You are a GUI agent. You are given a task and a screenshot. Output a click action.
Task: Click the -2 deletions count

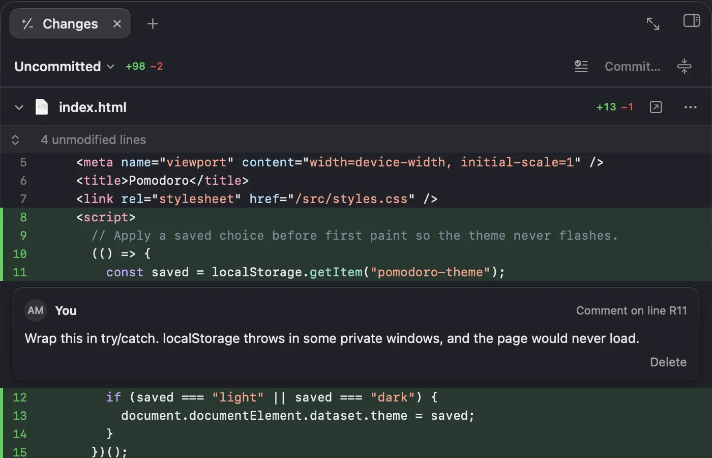157,67
